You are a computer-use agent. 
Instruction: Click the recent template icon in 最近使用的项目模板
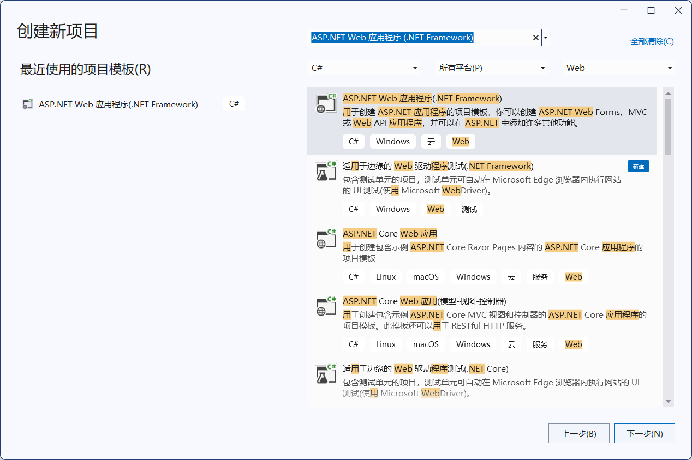point(28,104)
